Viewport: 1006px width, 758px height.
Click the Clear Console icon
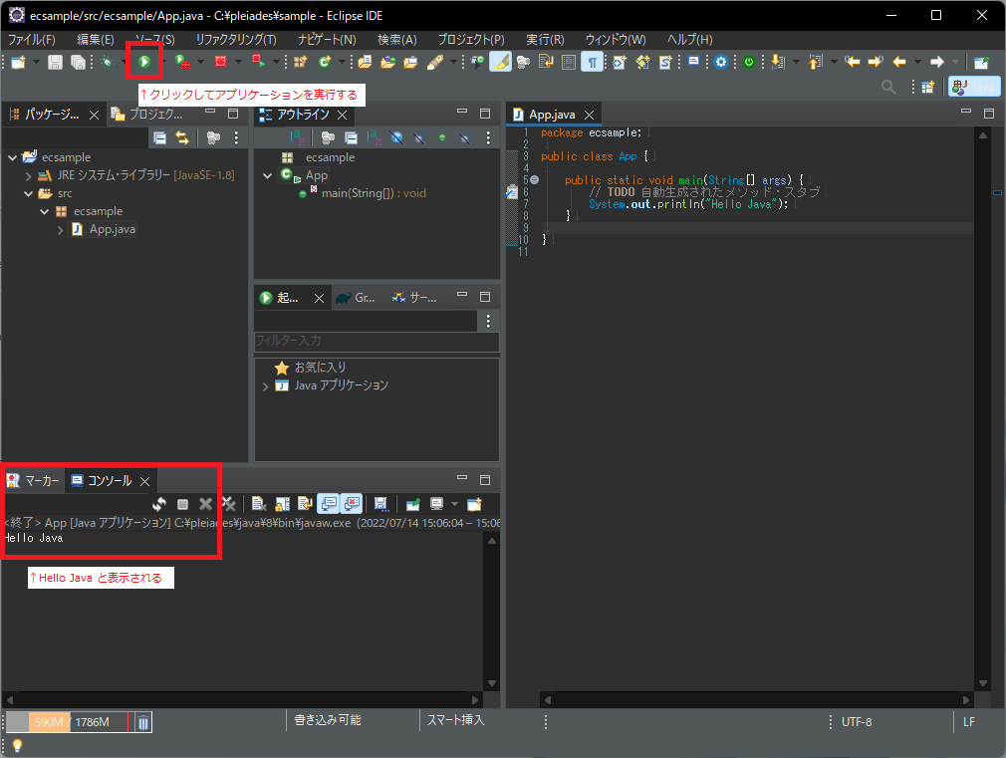tap(259, 504)
